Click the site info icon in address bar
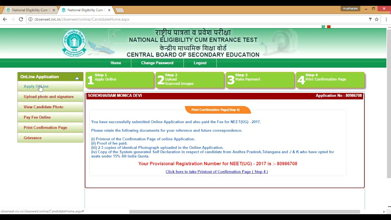This screenshot has width=391, height=220. coord(30,19)
